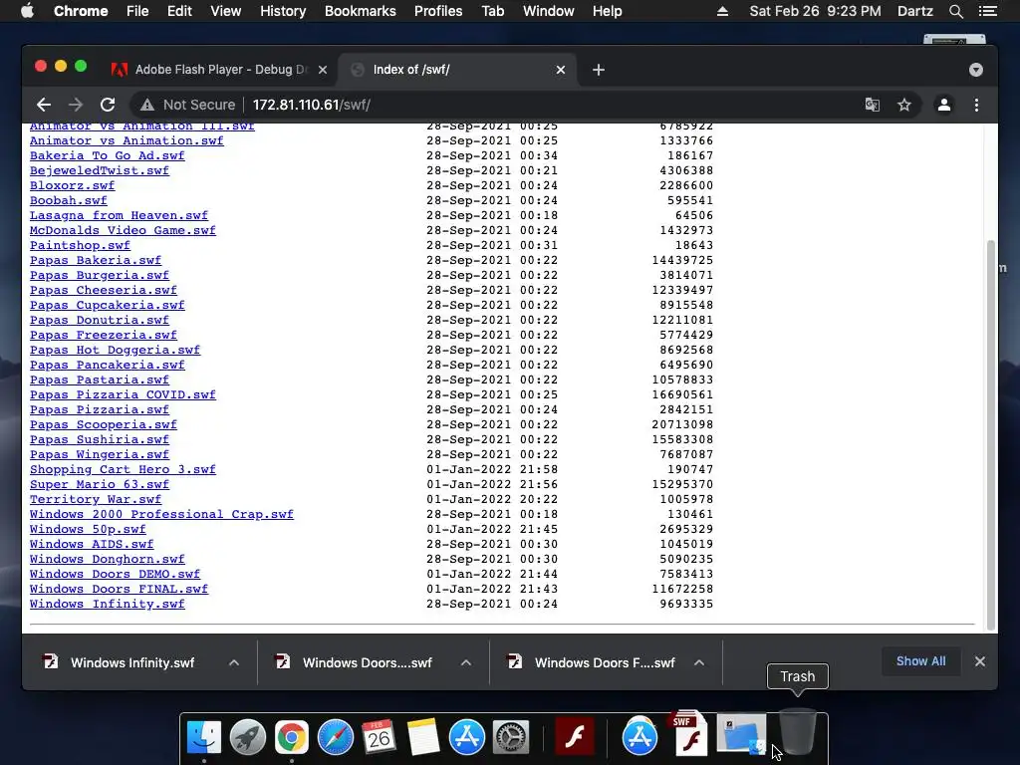
Task: Open Notification Center icon in menu bar
Action: click(988, 11)
